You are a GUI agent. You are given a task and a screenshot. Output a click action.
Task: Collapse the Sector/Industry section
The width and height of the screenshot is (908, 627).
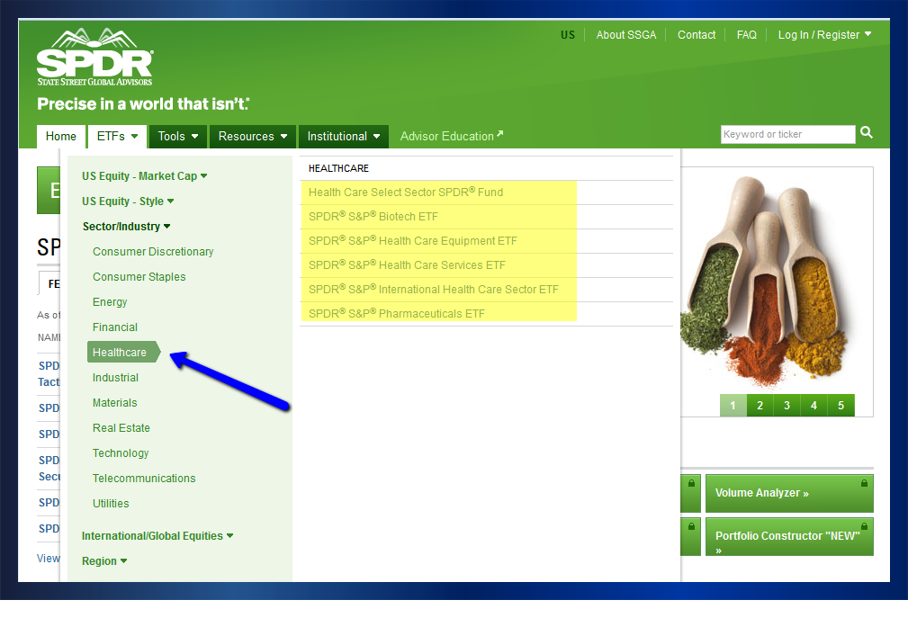click(126, 227)
